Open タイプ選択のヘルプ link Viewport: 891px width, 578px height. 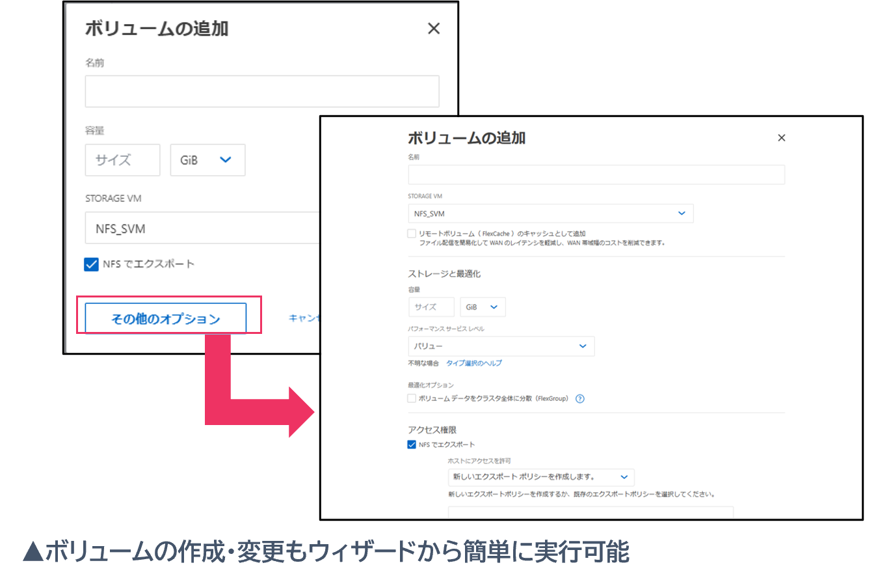click(x=474, y=363)
